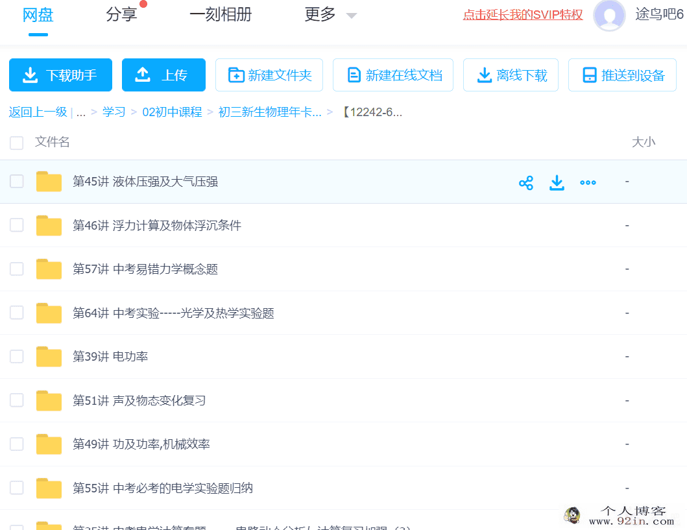
Task: Check the 第55讲 电学实验题归纳 checkbox
Action: pos(17,488)
